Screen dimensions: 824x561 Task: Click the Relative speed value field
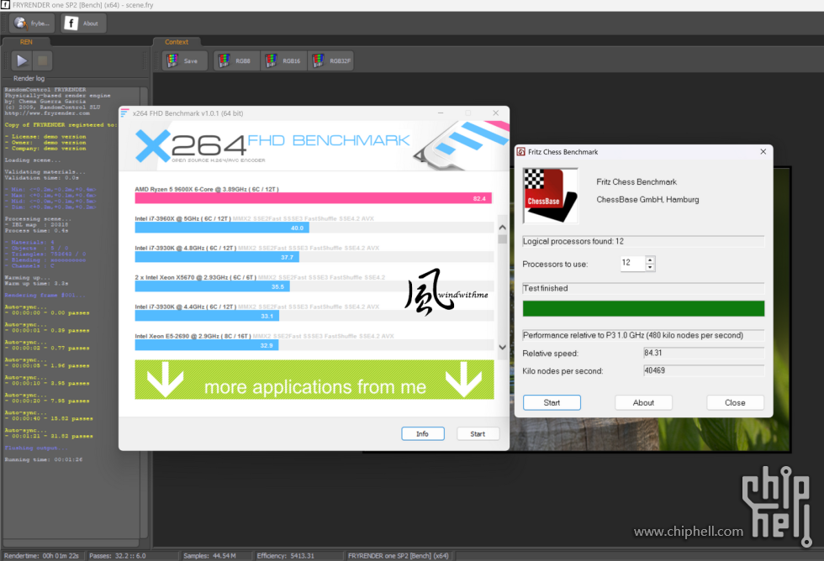(x=704, y=354)
